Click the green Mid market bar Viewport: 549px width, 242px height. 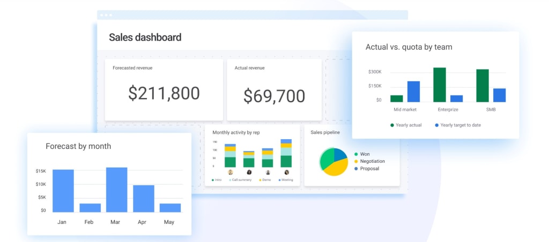click(x=397, y=99)
